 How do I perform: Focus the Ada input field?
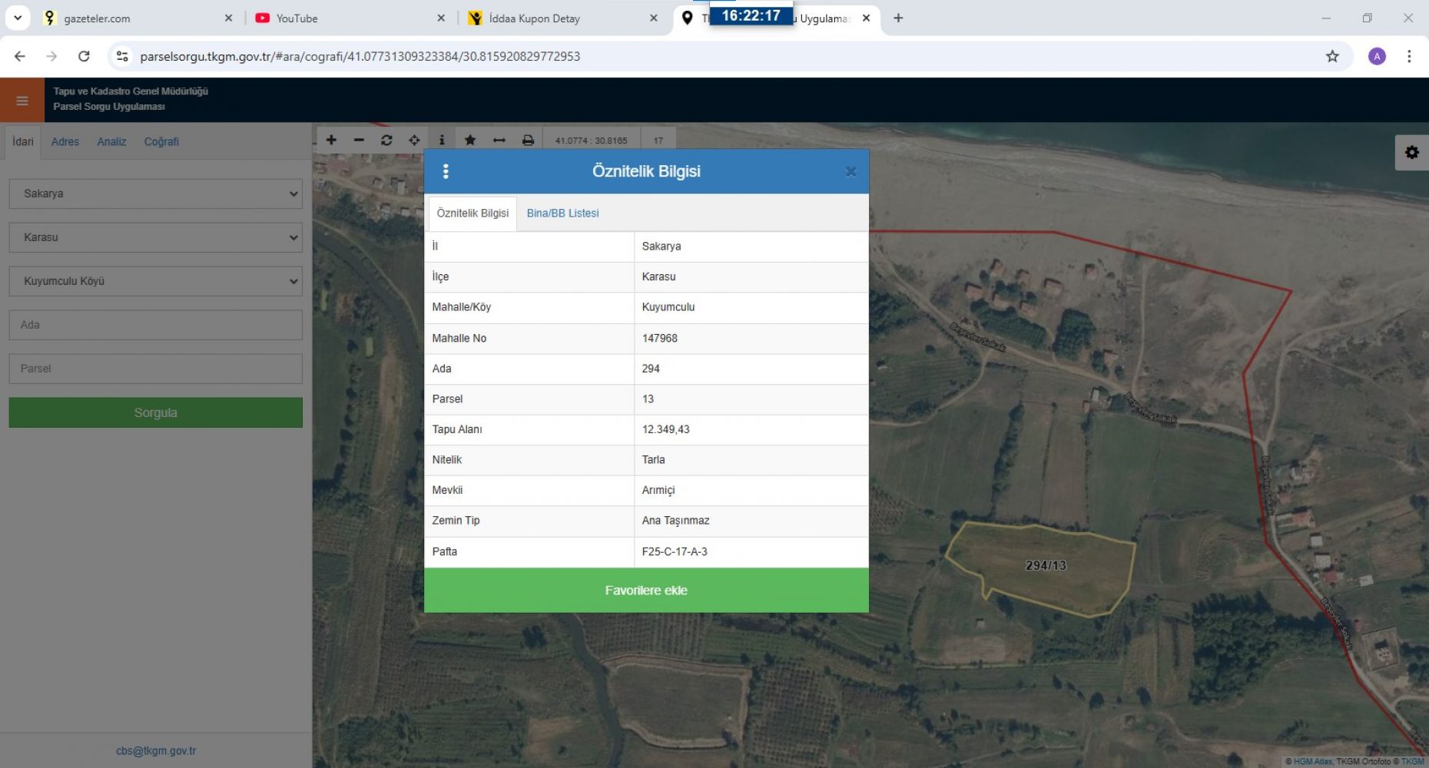coord(156,325)
